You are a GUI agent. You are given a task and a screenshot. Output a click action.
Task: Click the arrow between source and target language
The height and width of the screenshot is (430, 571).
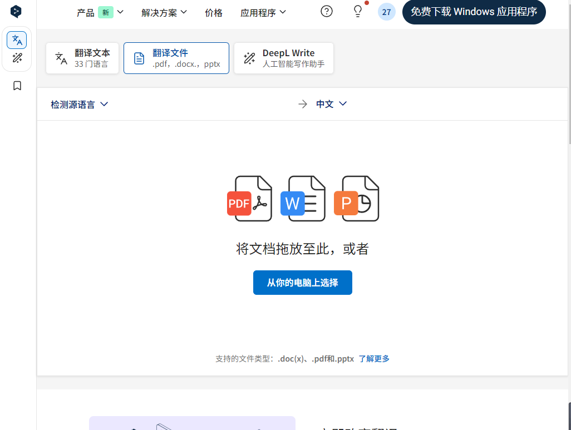[x=303, y=105]
